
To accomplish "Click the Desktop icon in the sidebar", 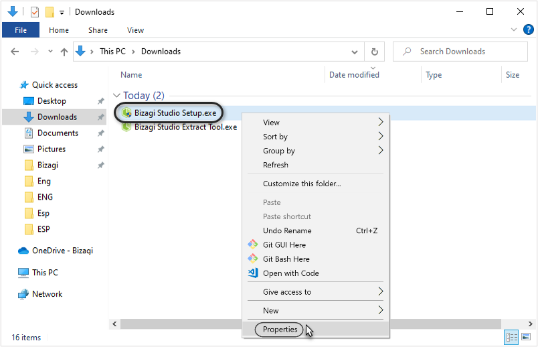I will (29, 101).
